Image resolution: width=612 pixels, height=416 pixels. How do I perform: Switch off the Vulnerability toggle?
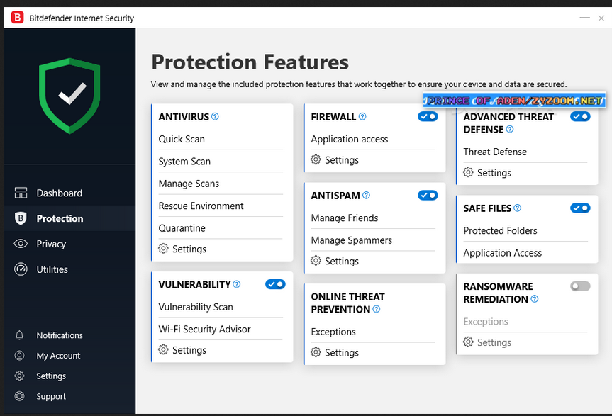pos(275,284)
